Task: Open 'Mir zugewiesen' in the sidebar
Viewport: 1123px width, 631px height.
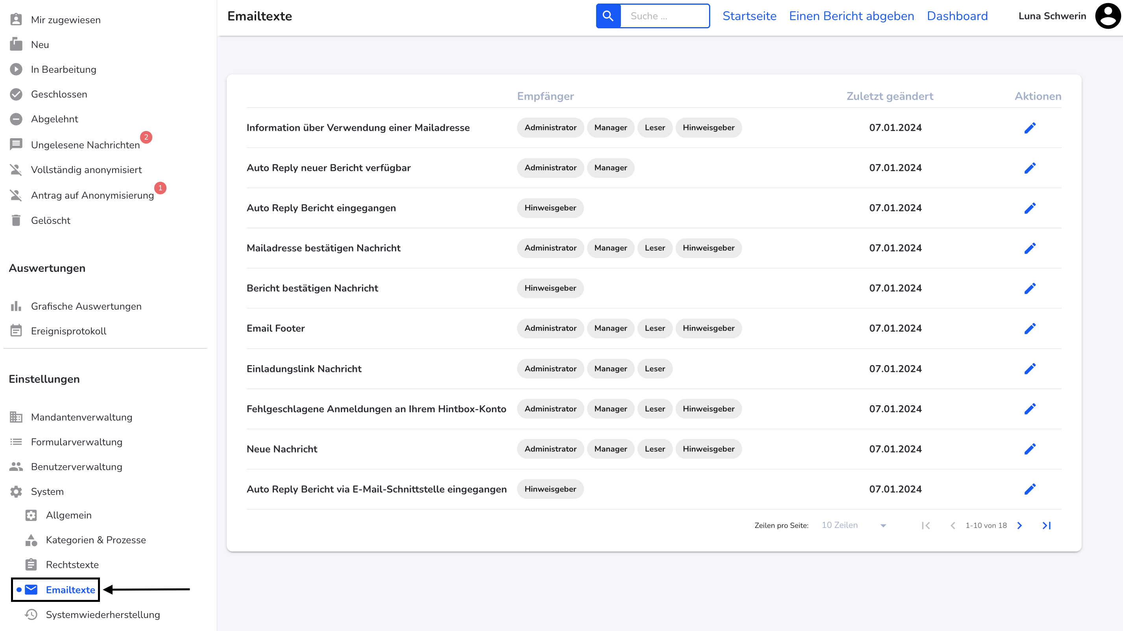Action: (66, 20)
